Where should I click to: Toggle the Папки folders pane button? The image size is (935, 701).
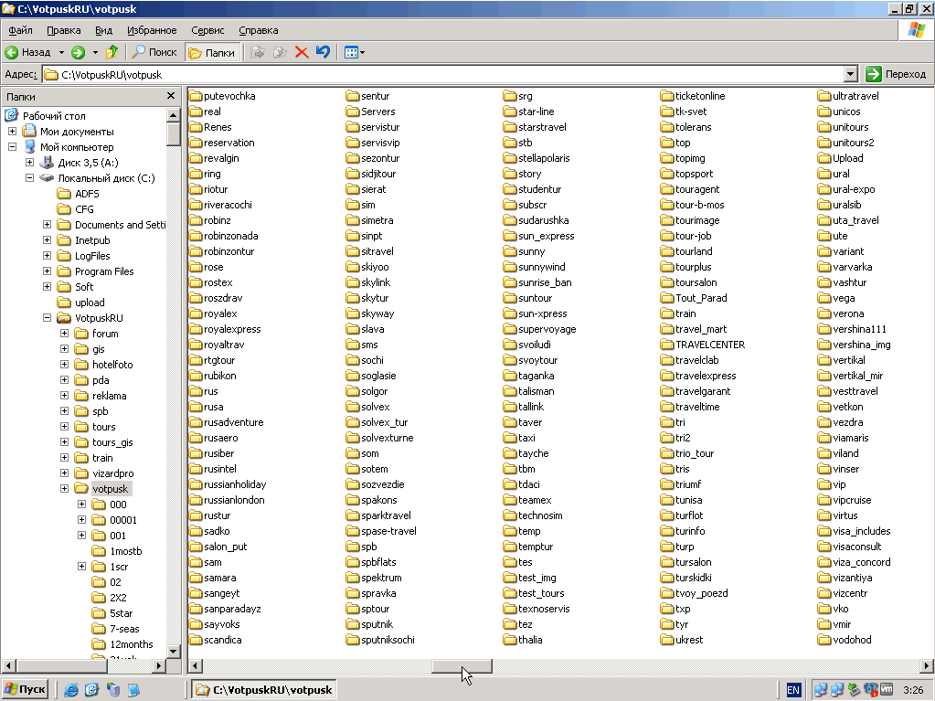(x=212, y=52)
